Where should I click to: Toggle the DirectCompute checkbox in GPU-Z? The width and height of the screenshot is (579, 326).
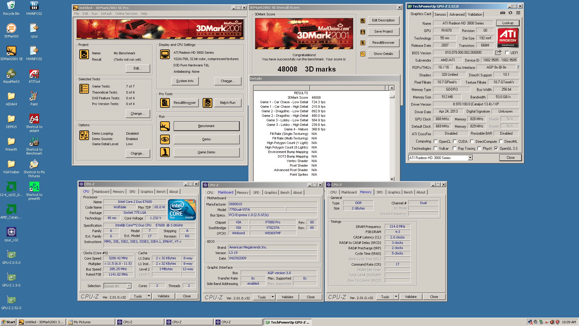click(x=472, y=141)
